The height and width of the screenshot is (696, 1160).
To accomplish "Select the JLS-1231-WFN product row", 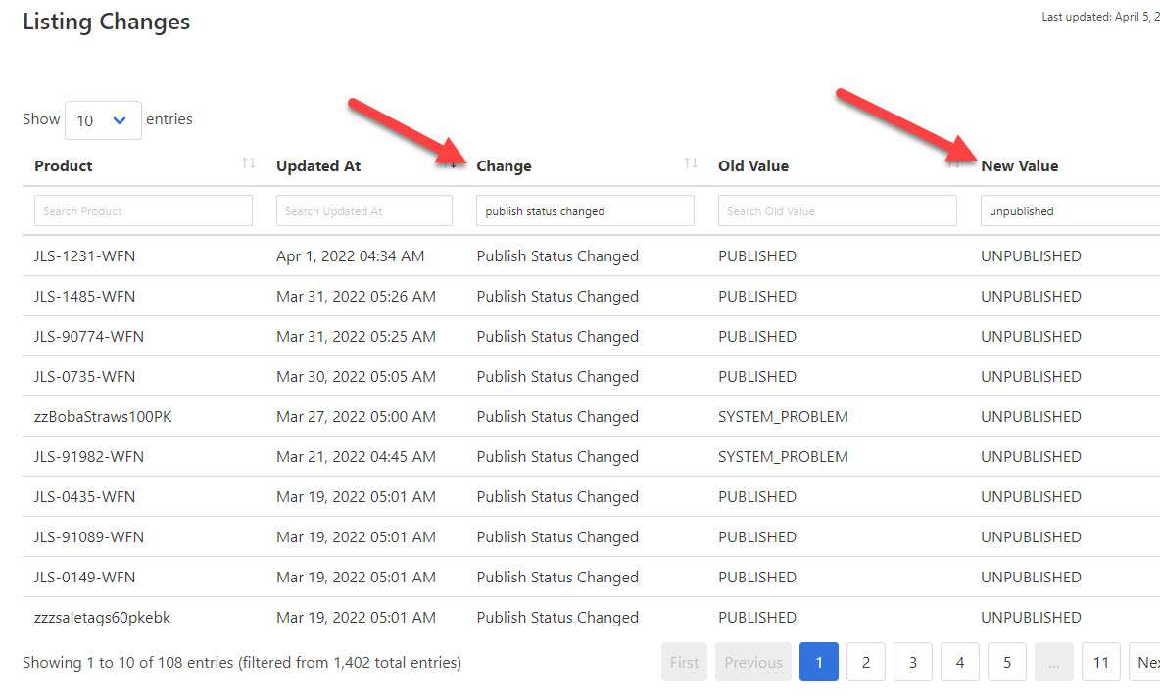I will pos(84,256).
